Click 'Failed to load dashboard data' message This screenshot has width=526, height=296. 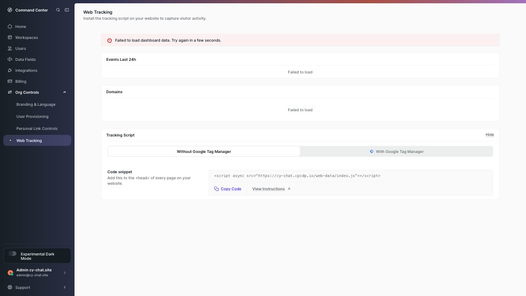pos(168,40)
